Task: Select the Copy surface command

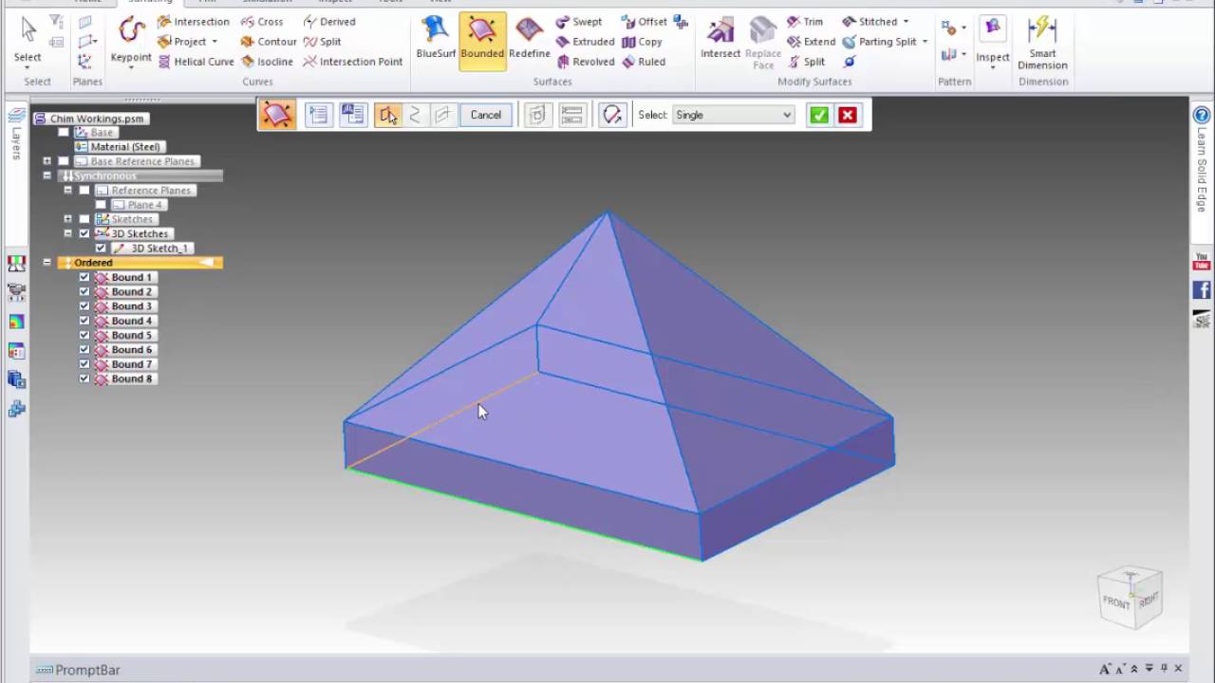Action: point(642,42)
